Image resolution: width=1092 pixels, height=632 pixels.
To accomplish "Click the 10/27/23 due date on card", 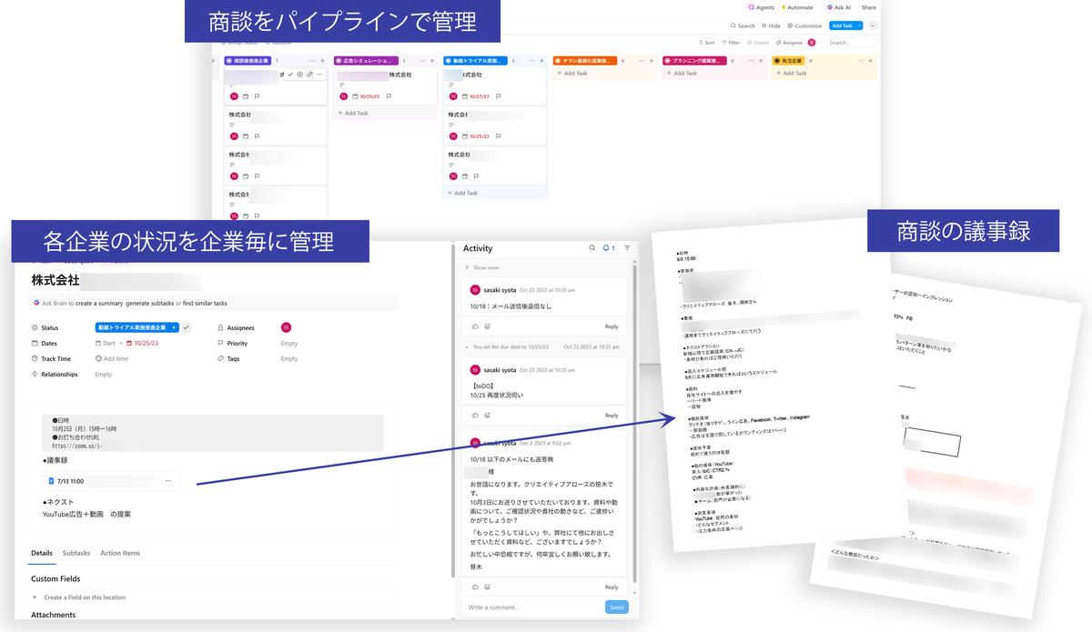I will pos(477,95).
